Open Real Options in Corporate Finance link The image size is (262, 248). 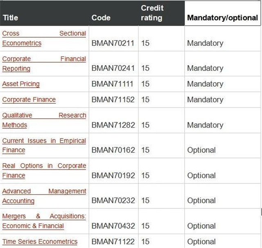(x=44, y=171)
